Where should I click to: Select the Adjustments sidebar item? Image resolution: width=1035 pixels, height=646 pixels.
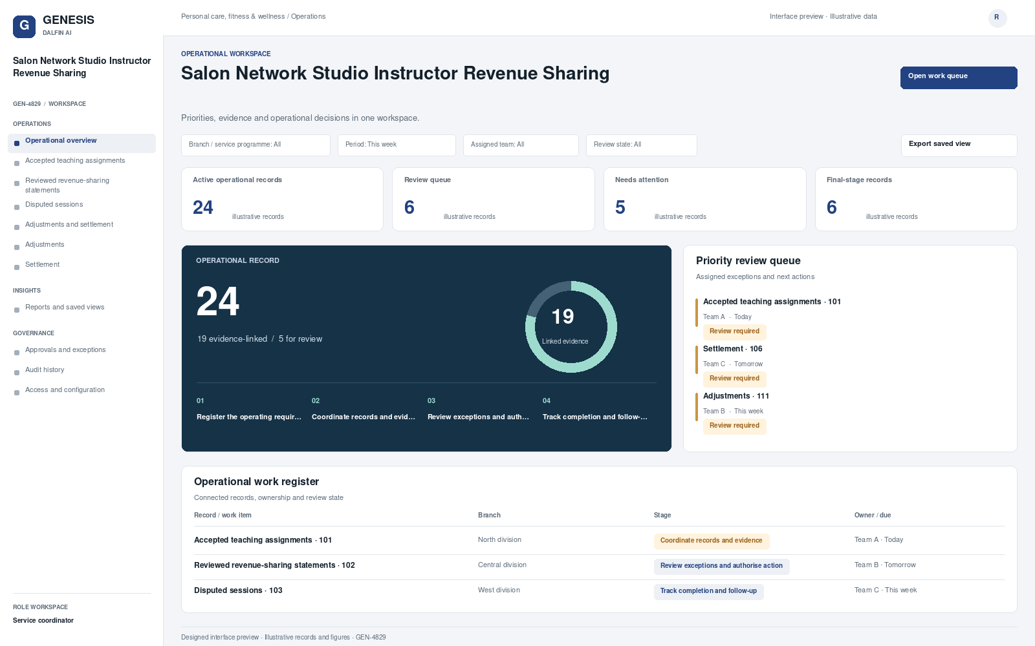click(x=82, y=245)
